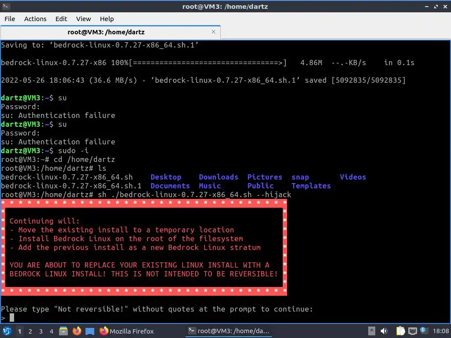The image size is (451, 338).
Task: Click the update notifier tray icon
Action: [424, 331]
